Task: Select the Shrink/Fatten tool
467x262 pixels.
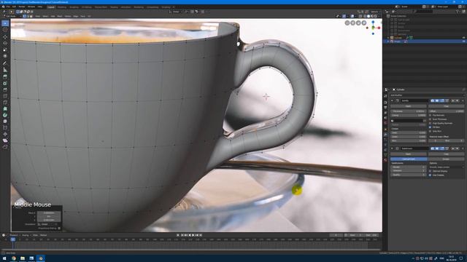Action: tap(5, 134)
